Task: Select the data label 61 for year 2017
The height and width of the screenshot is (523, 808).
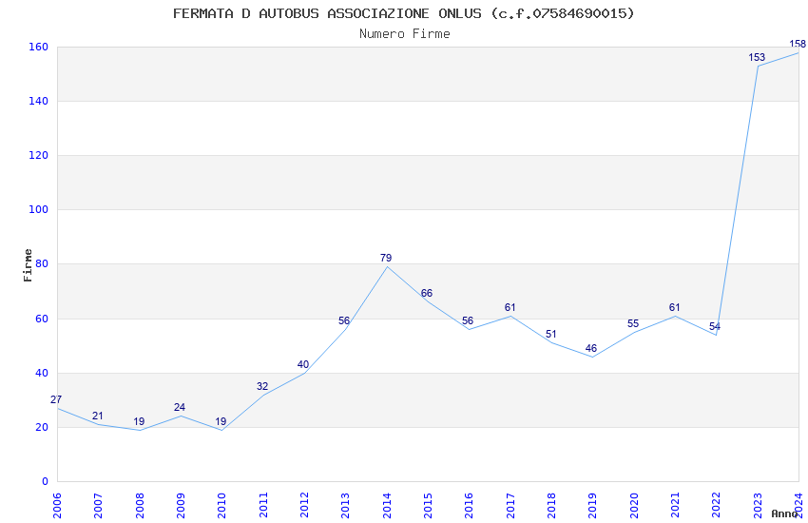Action: (510, 307)
